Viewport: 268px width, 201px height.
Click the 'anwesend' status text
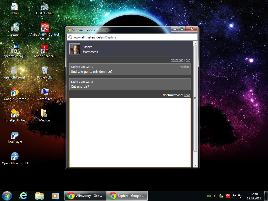tap(91, 52)
